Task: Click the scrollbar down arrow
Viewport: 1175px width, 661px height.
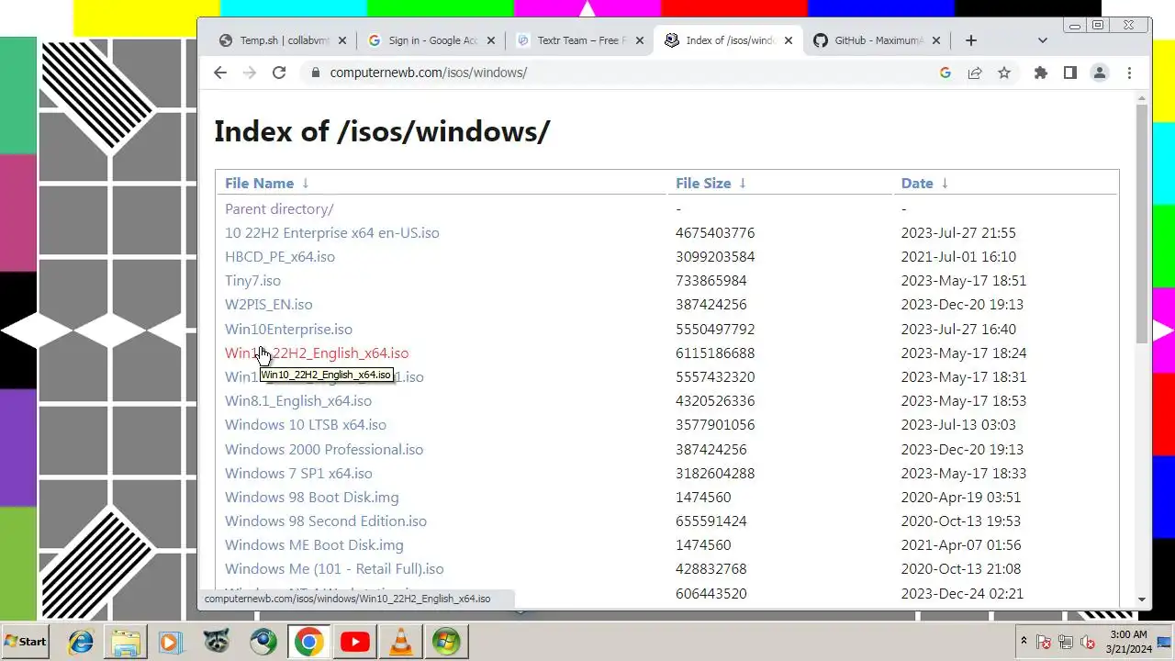Action: tap(1142, 599)
